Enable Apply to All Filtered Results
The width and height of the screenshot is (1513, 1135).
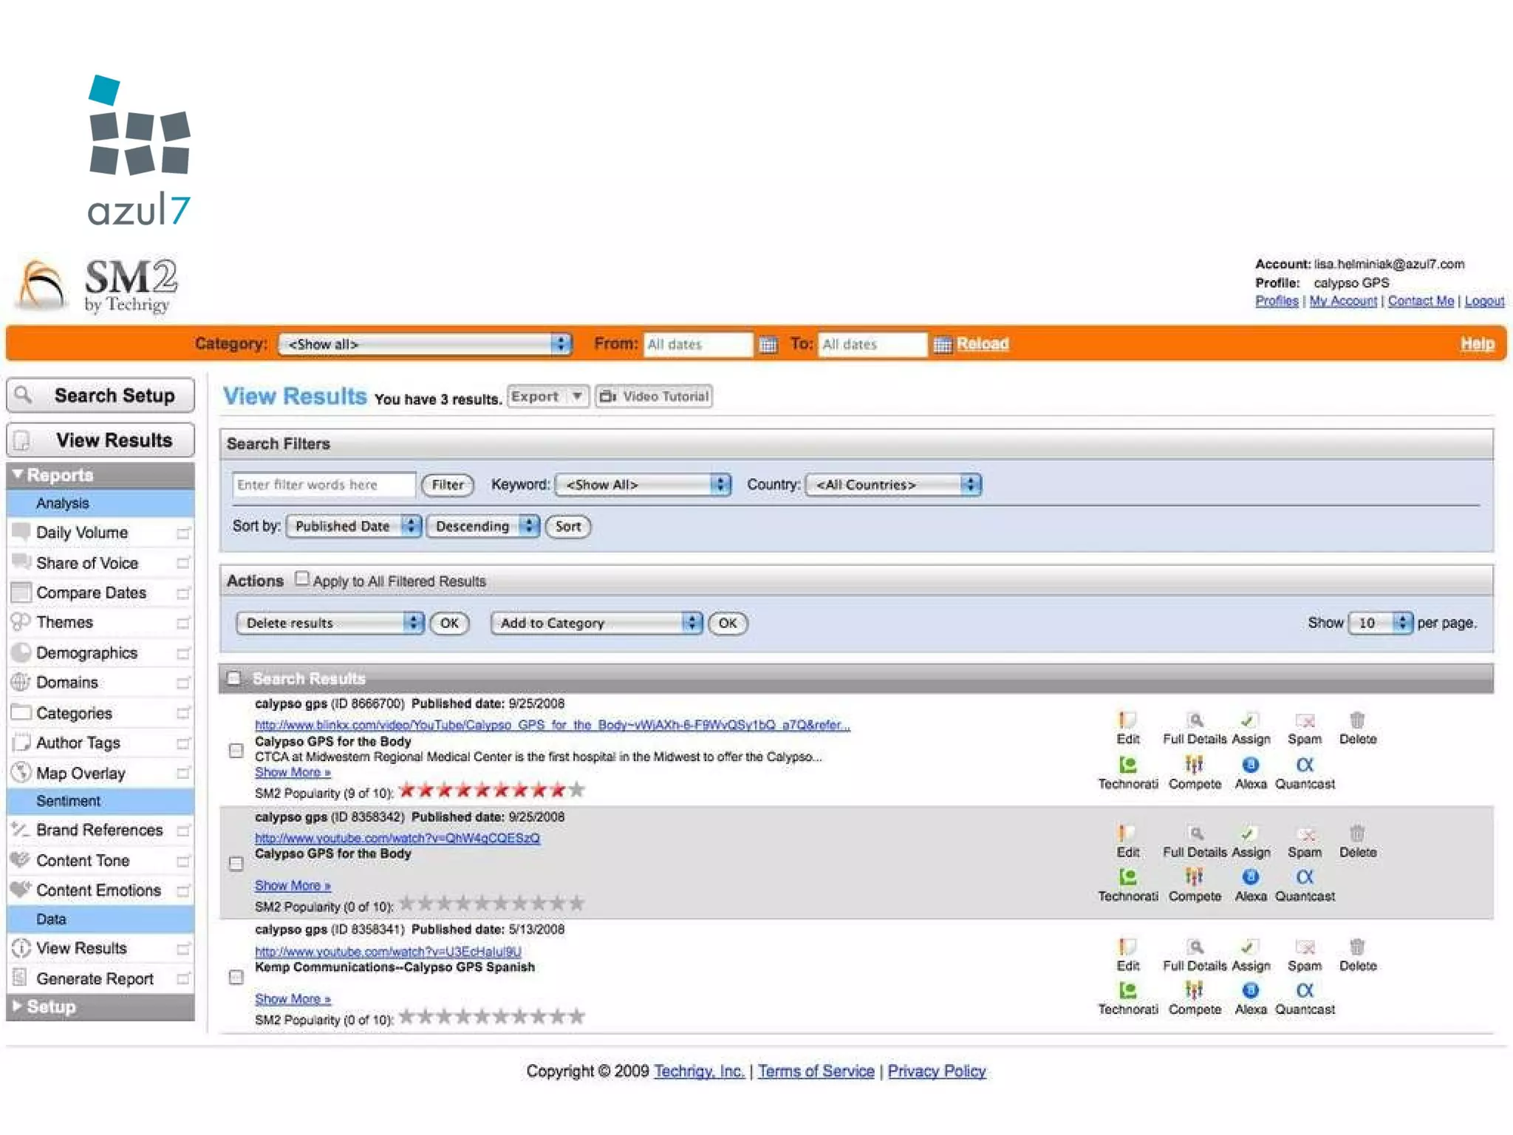[x=301, y=579]
